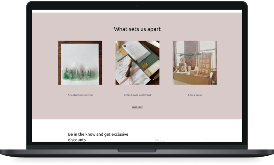
Task: Open the Learn More link
Action: [x=137, y=107]
